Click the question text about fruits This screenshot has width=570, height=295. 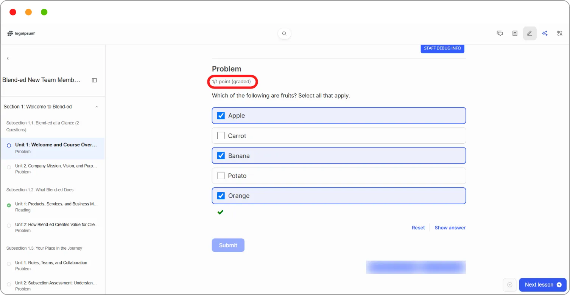pyautogui.click(x=281, y=96)
